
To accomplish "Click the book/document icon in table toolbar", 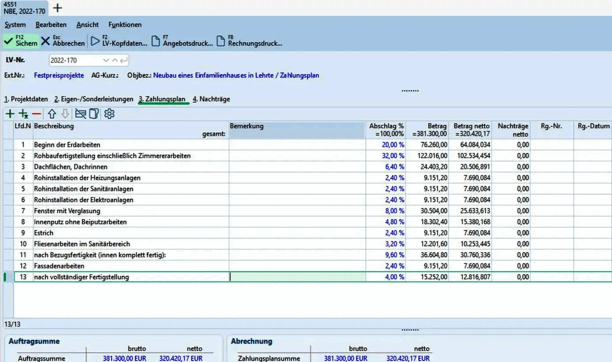I will tap(94, 114).
